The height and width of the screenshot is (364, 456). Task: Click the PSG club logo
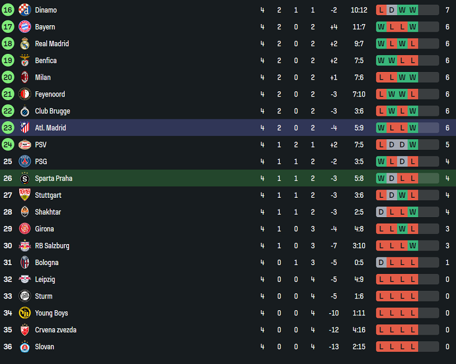[x=25, y=162]
